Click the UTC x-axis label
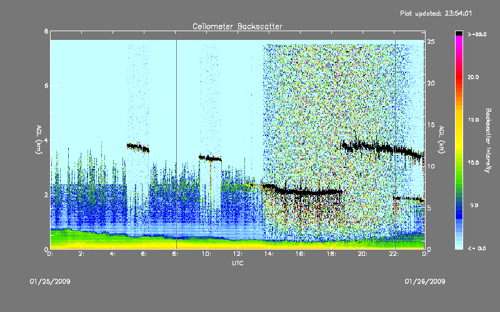Viewport: 500px width, 312px height. [237, 263]
